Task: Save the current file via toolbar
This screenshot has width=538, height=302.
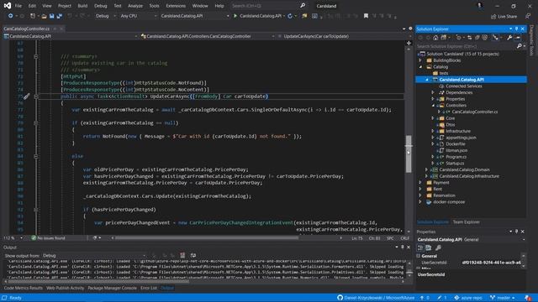Action: 51,16
